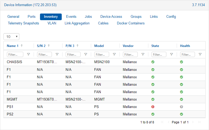Open the filter funnel for Model column

click(x=114, y=54)
